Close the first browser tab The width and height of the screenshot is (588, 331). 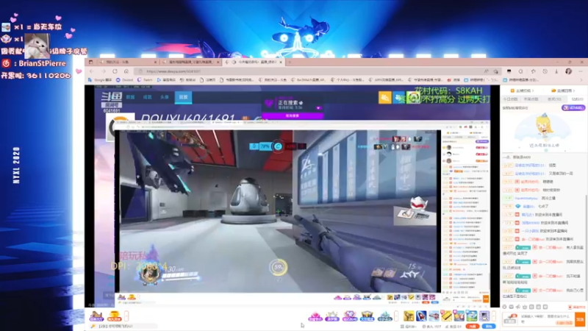click(x=155, y=62)
